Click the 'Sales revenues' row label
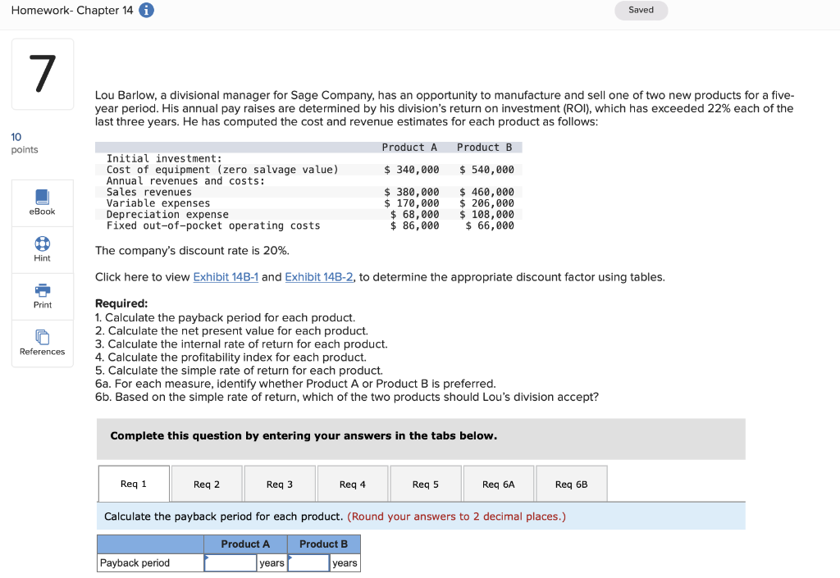Image resolution: width=840 pixels, height=578 pixels. click(x=149, y=192)
